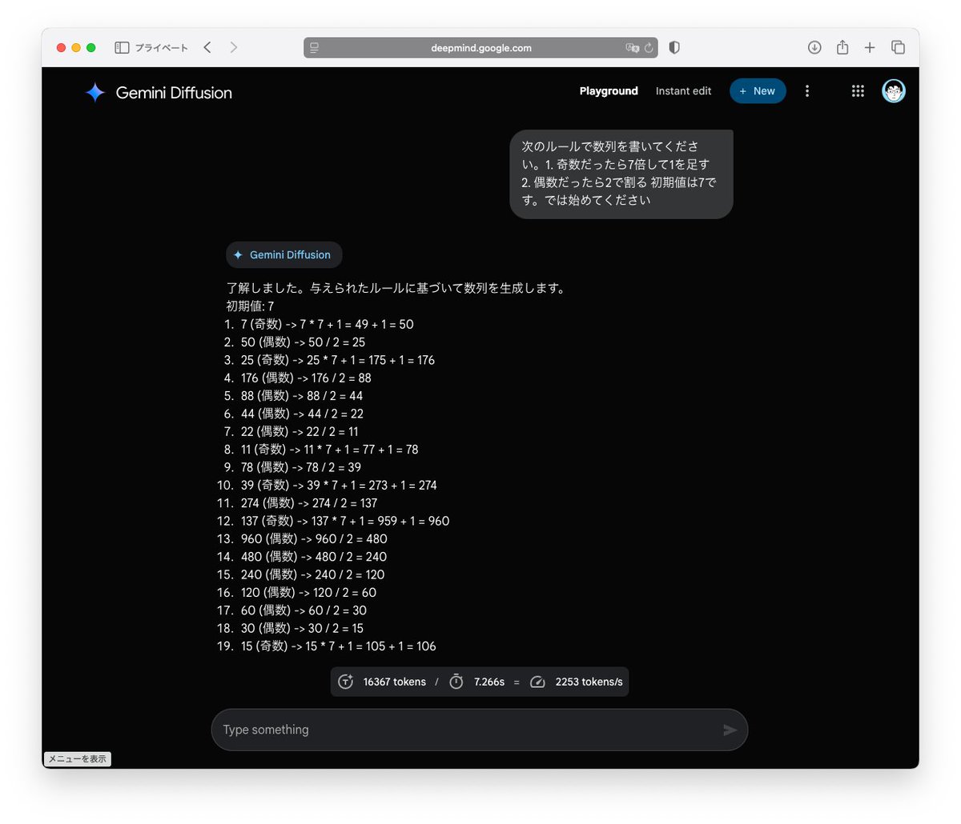Click the forward navigation chevron
This screenshot has height=824, width=961.
(x=233, y=47)
